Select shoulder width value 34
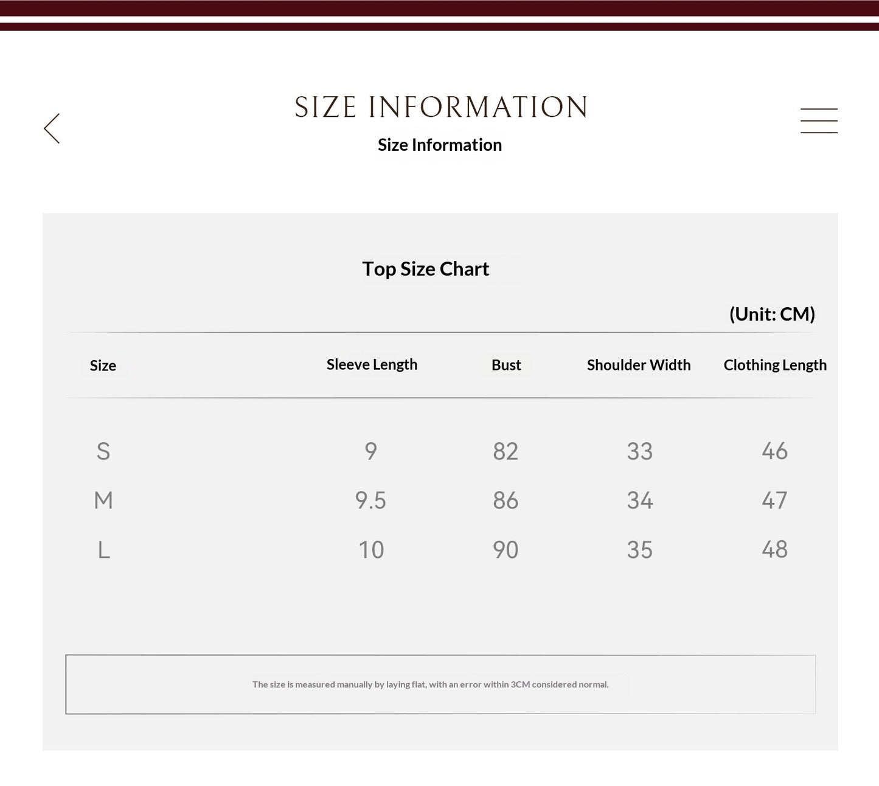This screenshot has height=786, width=879. click(640, 501)
